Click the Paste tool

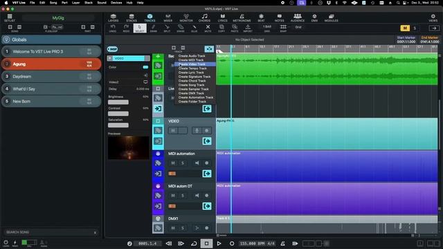tap(235, 28)
